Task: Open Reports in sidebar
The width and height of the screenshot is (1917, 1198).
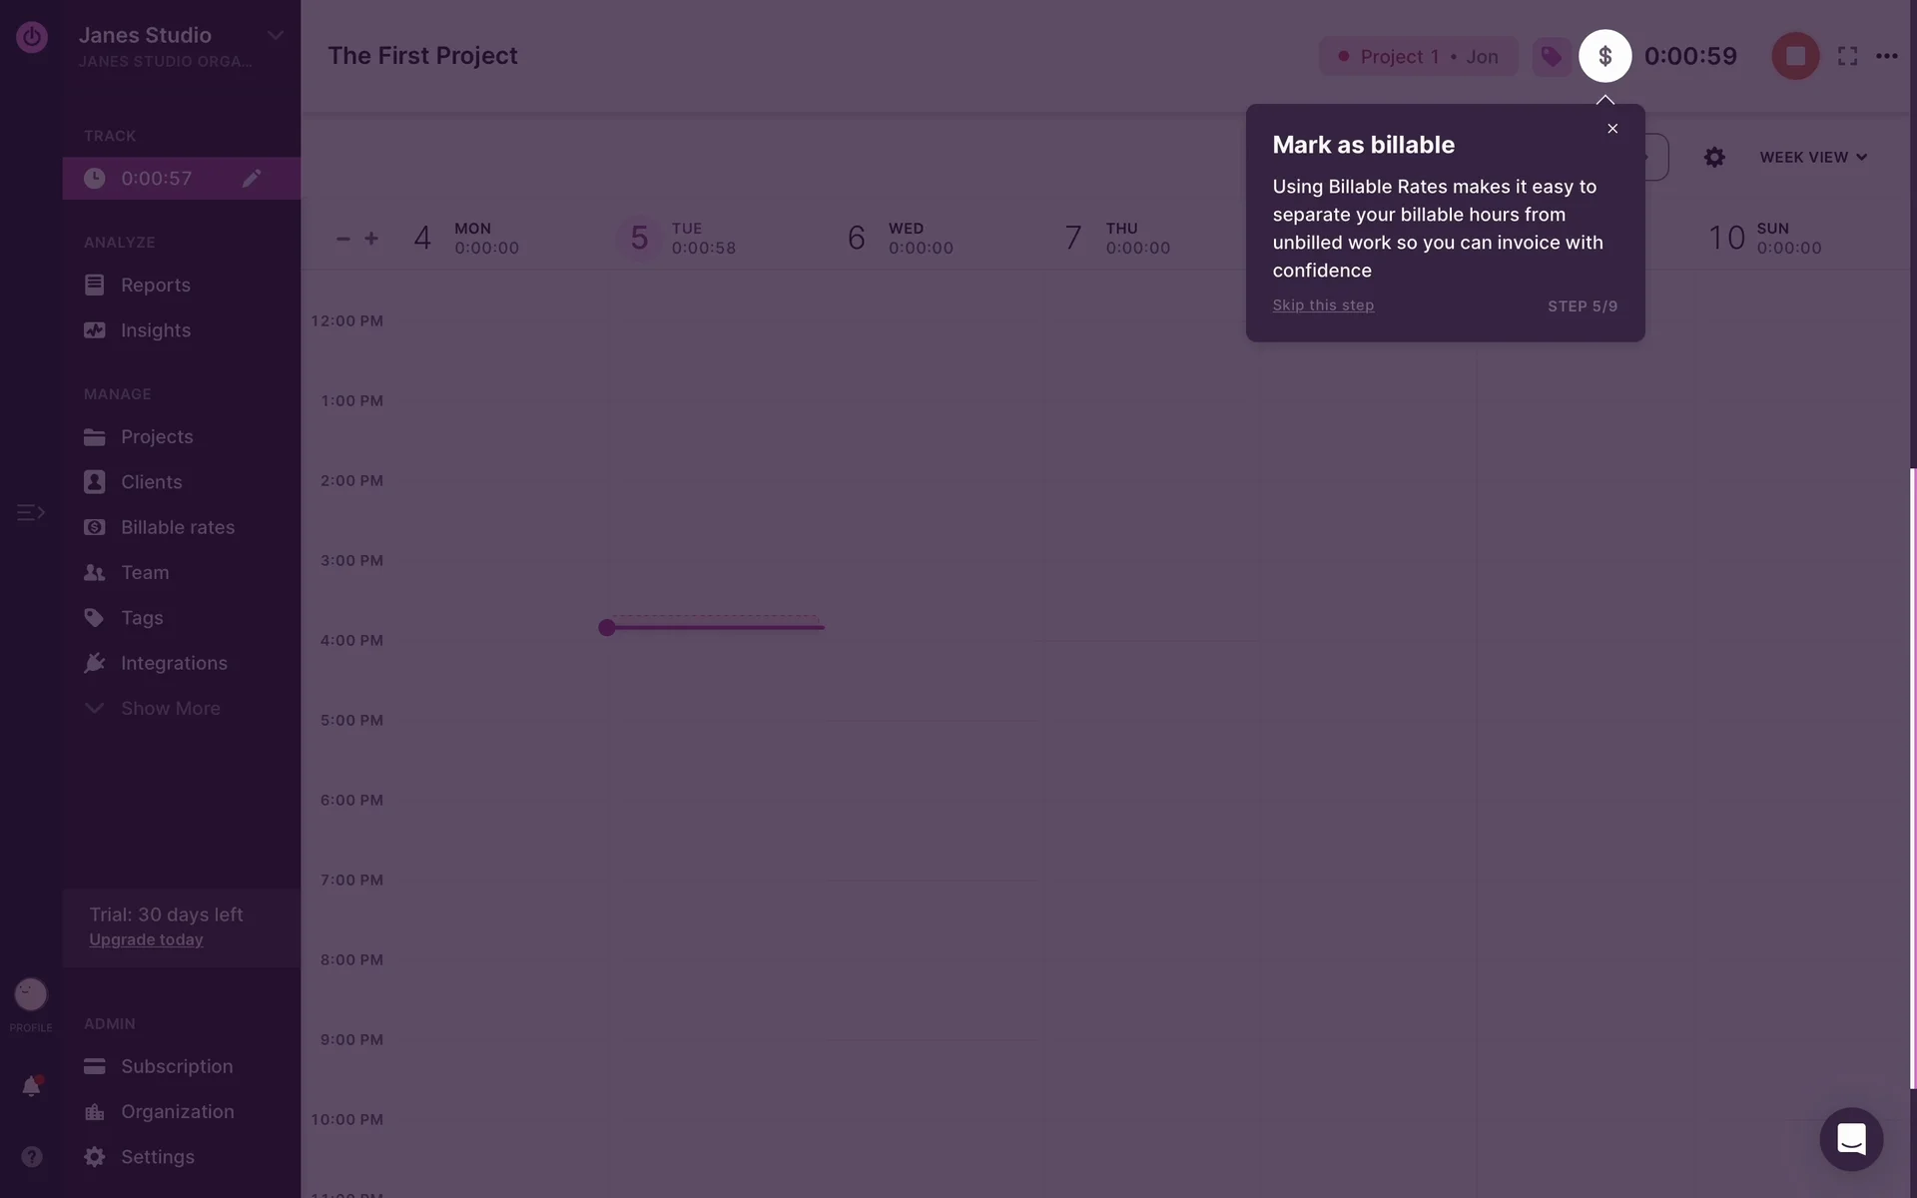Action: (155, 286)
